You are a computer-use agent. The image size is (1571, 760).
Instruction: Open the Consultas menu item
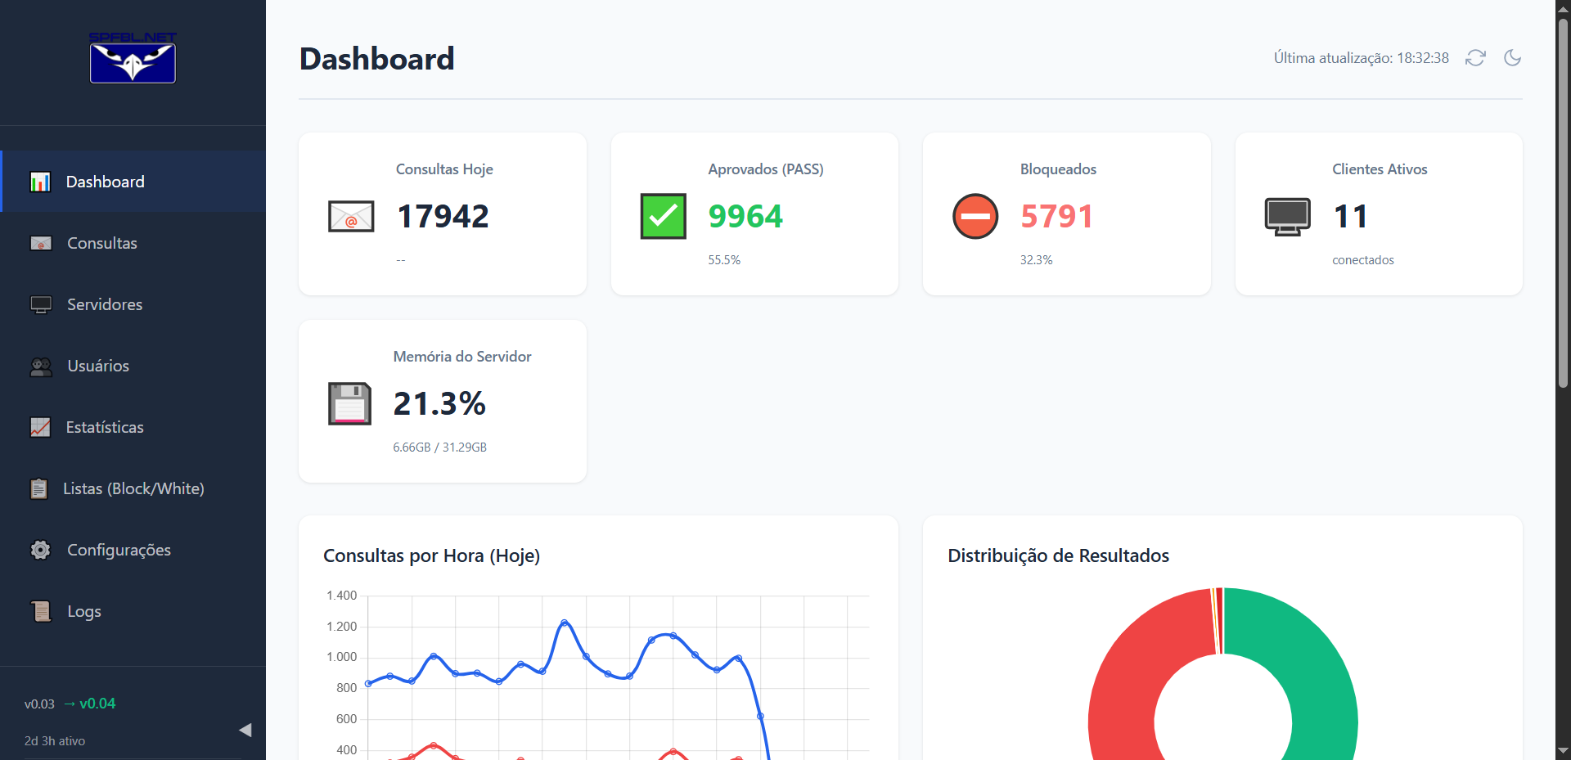pyautogui.click(x=133, y=243)
